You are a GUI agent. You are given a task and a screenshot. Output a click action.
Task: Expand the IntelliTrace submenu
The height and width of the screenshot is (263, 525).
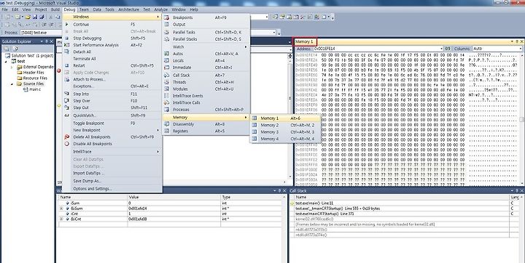pos(112,152)
